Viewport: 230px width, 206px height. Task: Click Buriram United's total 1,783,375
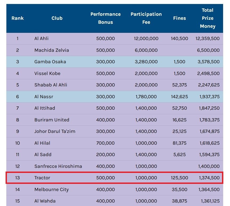point(209,120)
